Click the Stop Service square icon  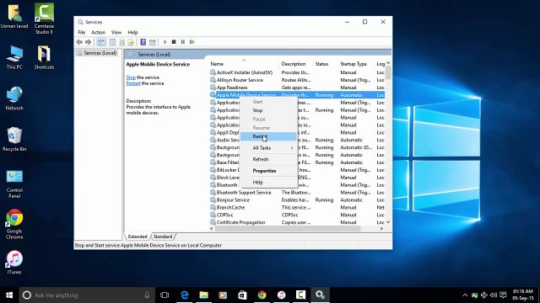174,42
